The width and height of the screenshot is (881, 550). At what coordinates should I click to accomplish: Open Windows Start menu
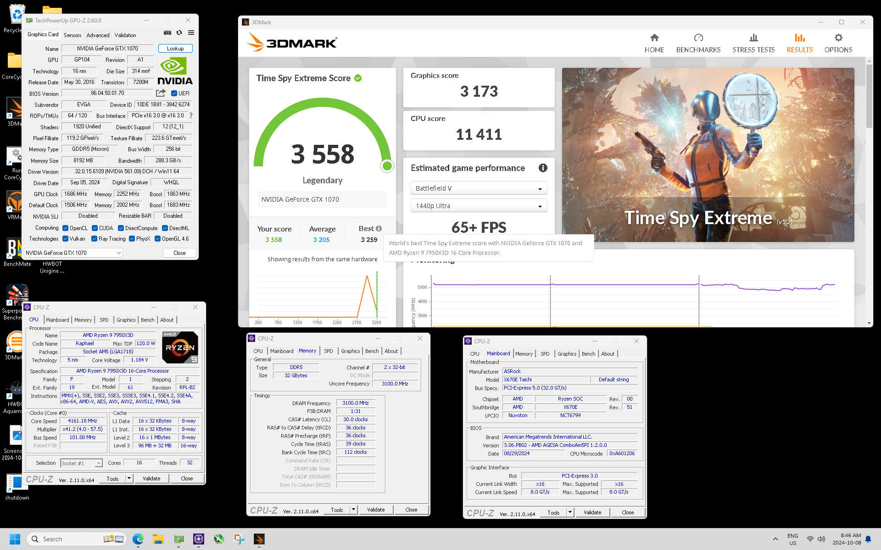coord(15,539)
